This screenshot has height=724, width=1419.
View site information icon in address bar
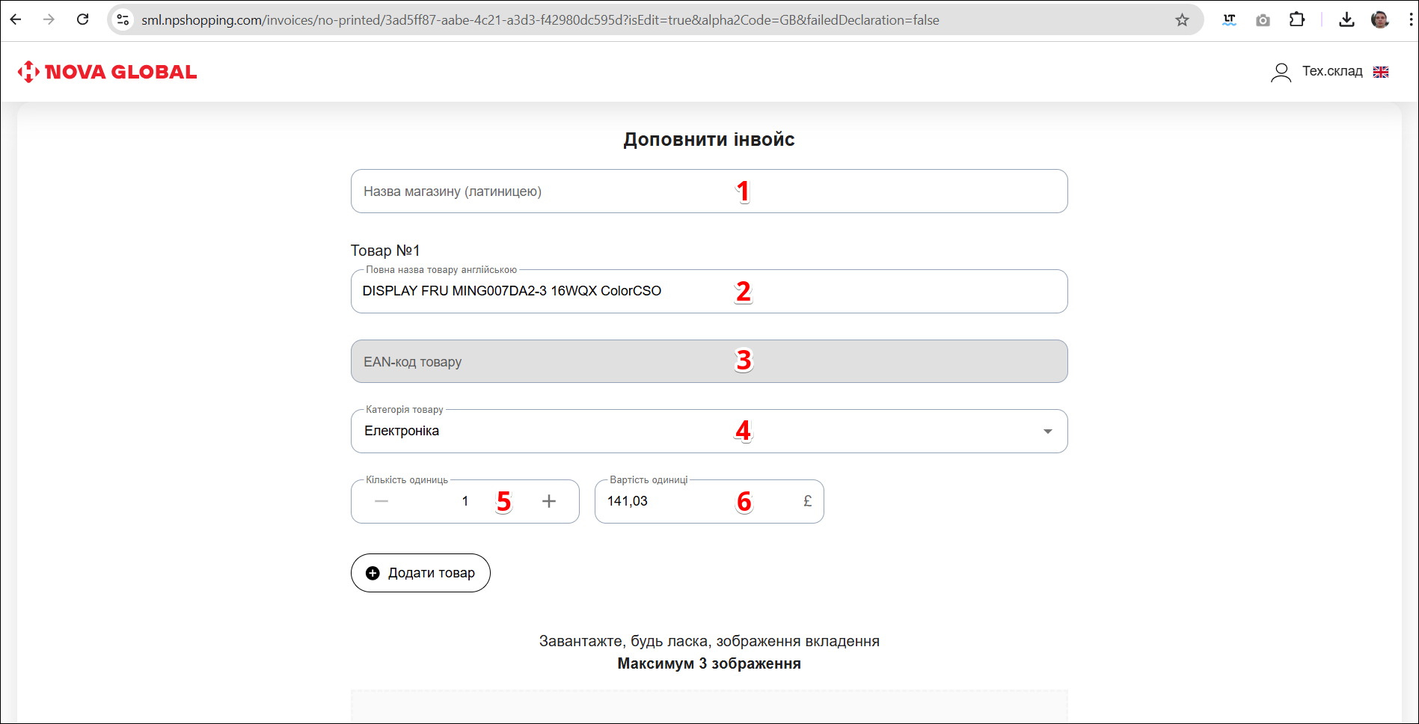(x=123, y=20)
